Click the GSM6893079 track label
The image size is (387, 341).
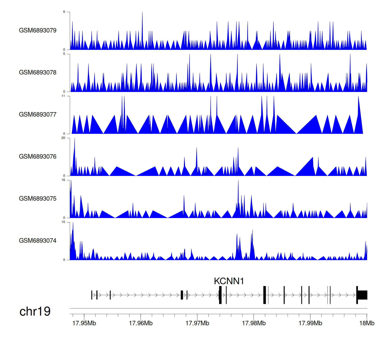pos(38,30)
